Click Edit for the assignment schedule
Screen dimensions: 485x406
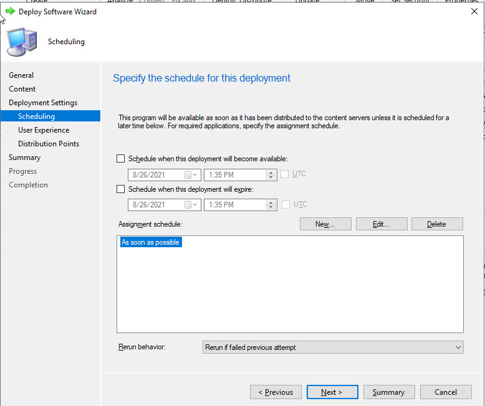tap(382, 224)
